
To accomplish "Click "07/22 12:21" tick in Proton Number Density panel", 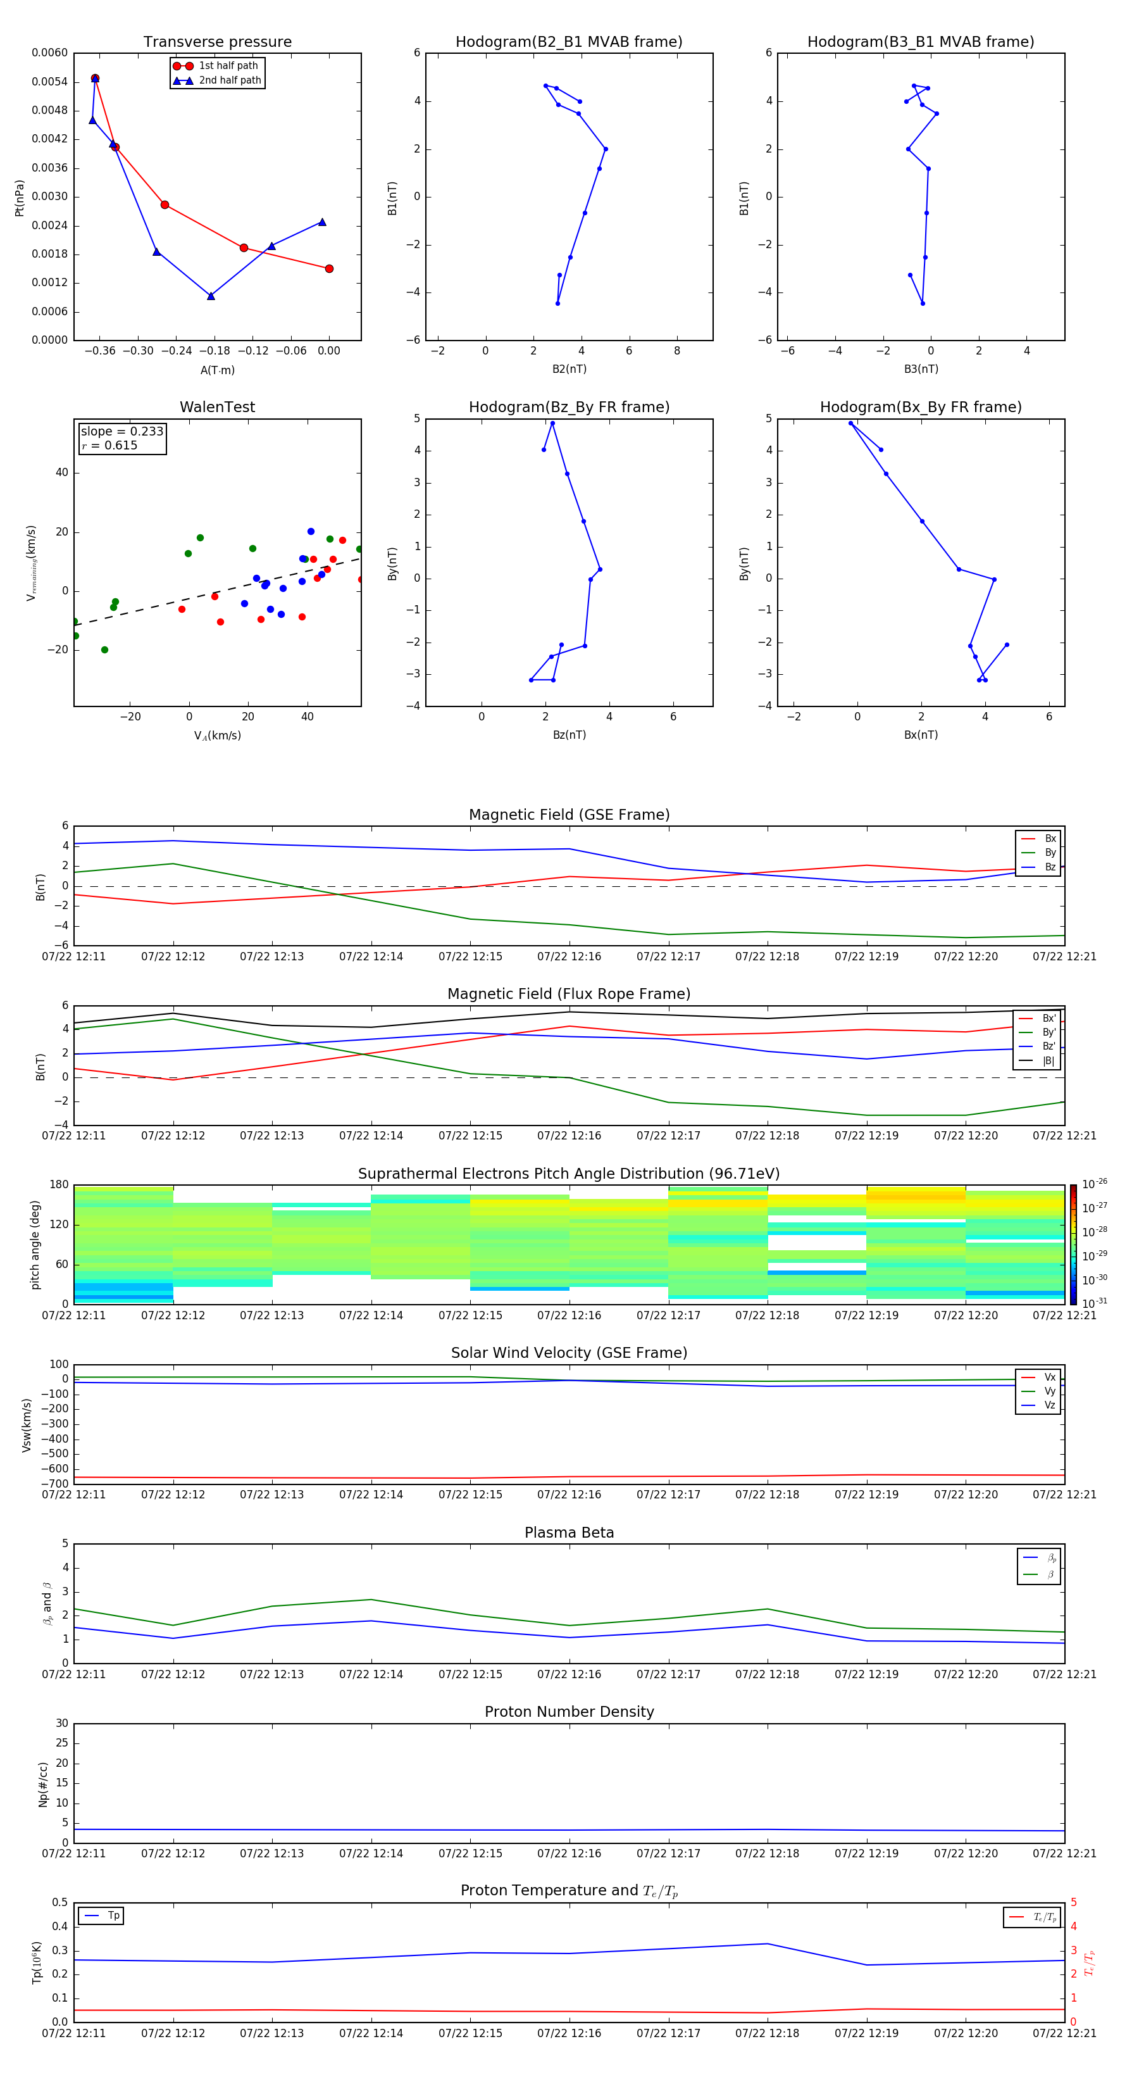I will tap(1064, 1854).
